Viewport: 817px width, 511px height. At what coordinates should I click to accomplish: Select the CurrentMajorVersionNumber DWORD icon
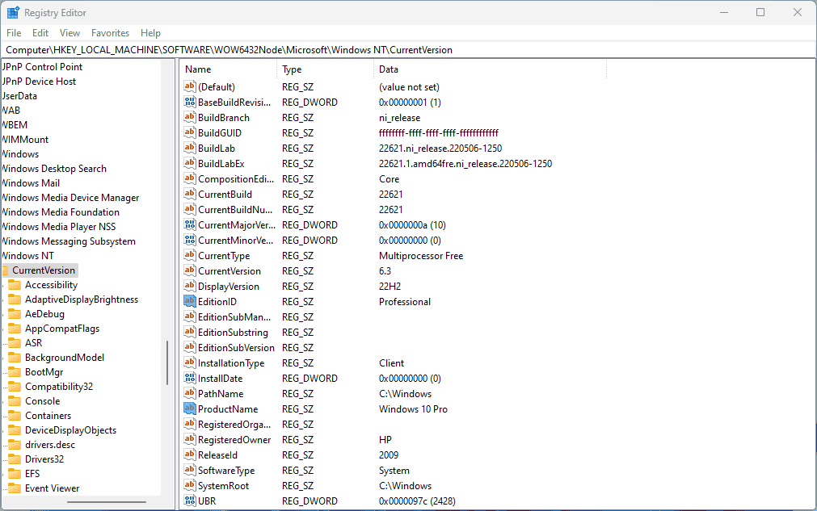(190, 224)
